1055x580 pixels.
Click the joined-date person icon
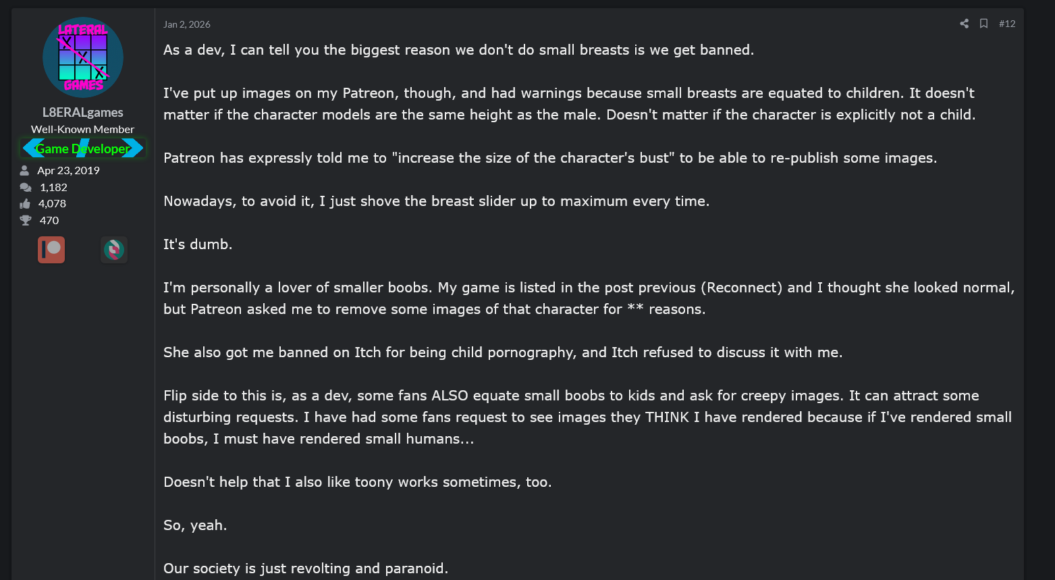tap(24, 170)
